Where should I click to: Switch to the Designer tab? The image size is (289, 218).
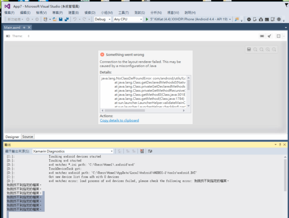[x=12, y=137]
